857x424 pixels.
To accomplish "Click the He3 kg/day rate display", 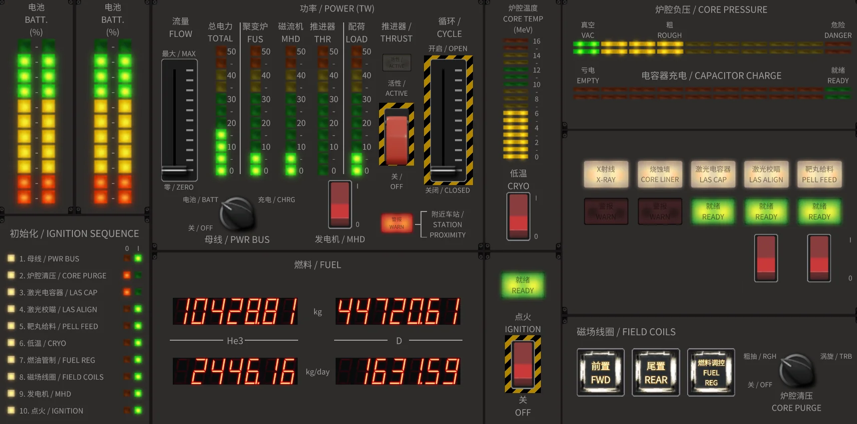I will [235, 371].
